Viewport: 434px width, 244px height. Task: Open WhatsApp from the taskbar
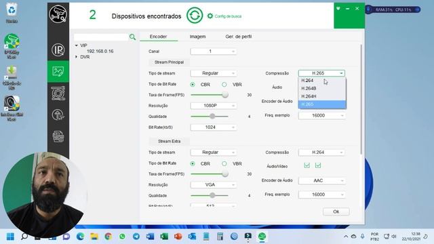122,237
